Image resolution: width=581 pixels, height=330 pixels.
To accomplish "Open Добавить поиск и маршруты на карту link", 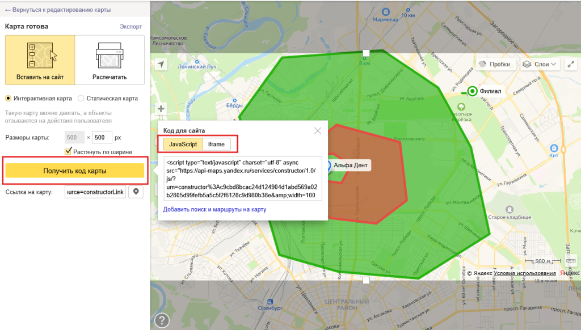I will (214, 209).
